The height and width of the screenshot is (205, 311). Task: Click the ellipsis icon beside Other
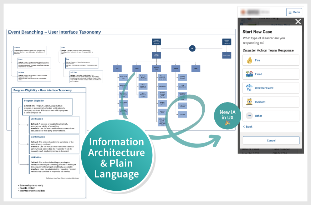[x=249, y=116]
